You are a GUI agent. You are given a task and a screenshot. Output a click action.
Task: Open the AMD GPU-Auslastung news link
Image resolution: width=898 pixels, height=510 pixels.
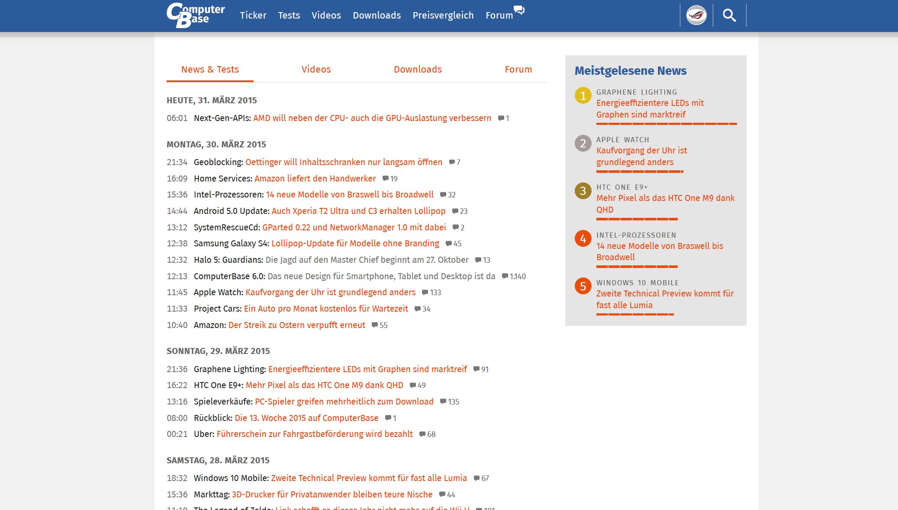(372, 118)
